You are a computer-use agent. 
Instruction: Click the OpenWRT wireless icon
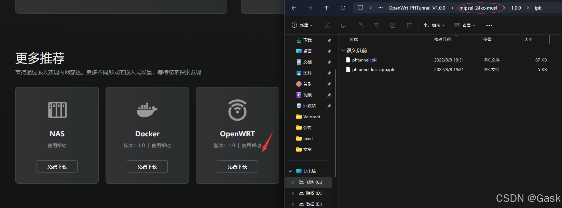[x=237, y=110]
